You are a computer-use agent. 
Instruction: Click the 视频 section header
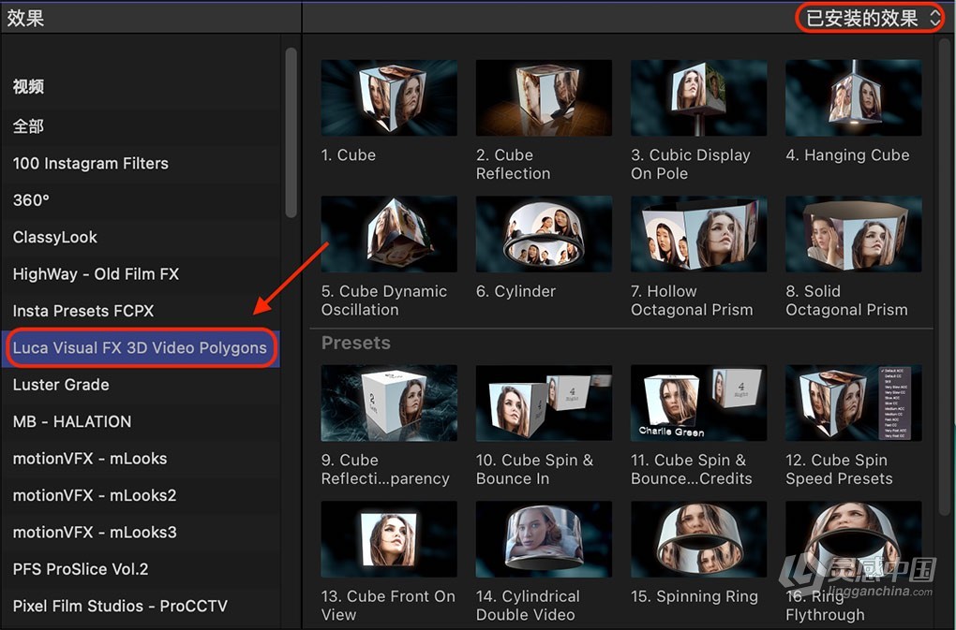tap(28, 86)
